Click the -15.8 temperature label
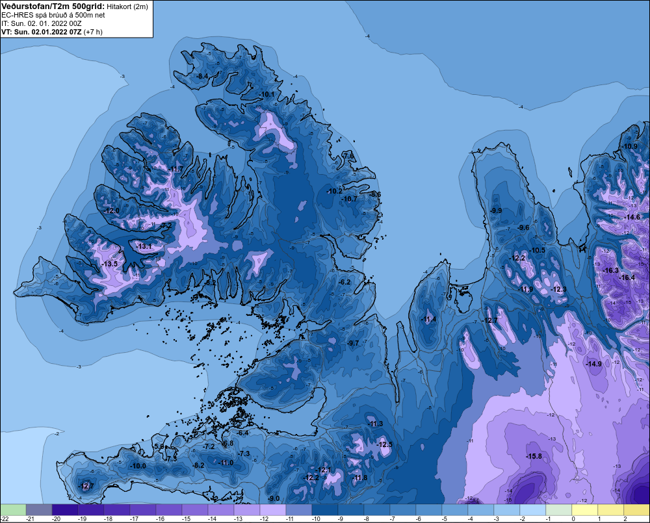The image size is (650, 523). point(534,456)
